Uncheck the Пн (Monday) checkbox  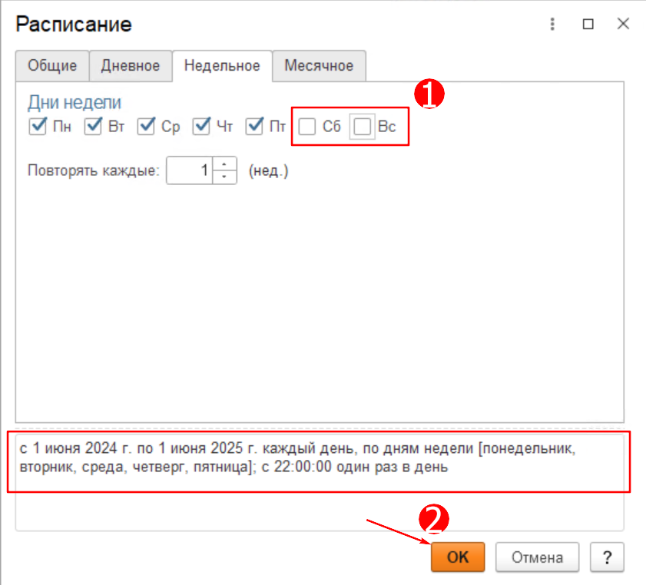38,127
